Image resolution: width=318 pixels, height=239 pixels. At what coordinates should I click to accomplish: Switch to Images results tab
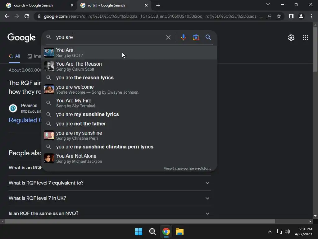coord(34,56)
